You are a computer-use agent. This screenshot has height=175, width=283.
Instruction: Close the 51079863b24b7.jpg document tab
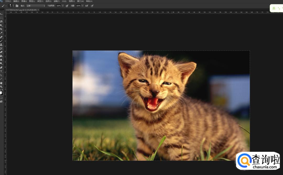(38, 10)
